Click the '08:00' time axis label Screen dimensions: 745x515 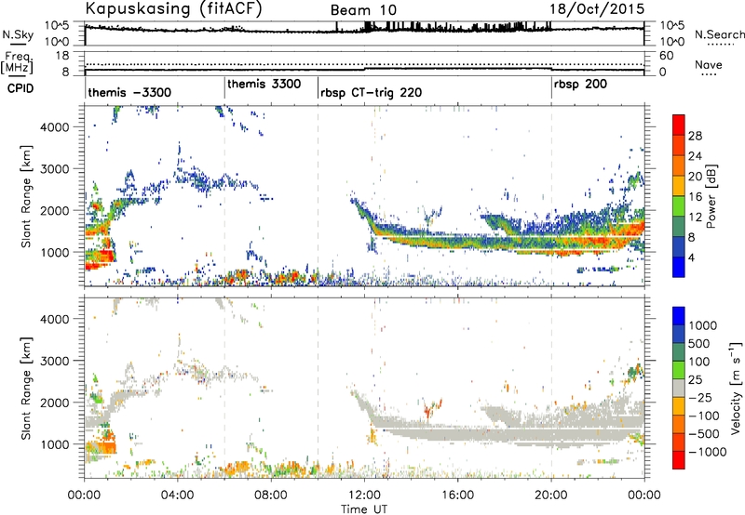pyautogui.click(x=271, y=495)
